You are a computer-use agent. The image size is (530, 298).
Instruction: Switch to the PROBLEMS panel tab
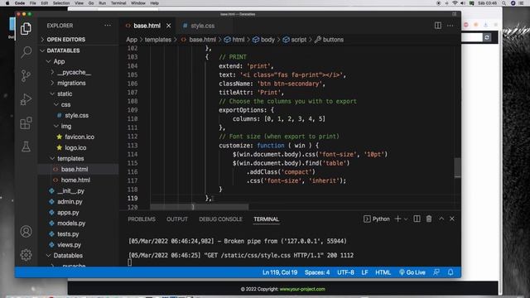(142, 219)
